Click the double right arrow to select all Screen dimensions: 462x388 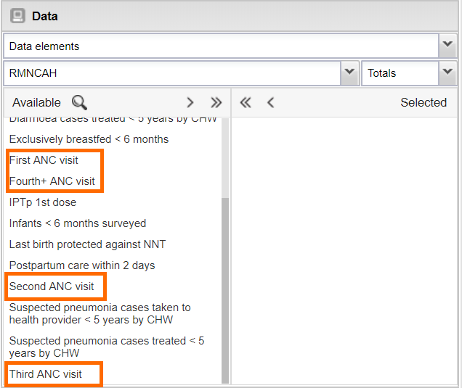216,102
